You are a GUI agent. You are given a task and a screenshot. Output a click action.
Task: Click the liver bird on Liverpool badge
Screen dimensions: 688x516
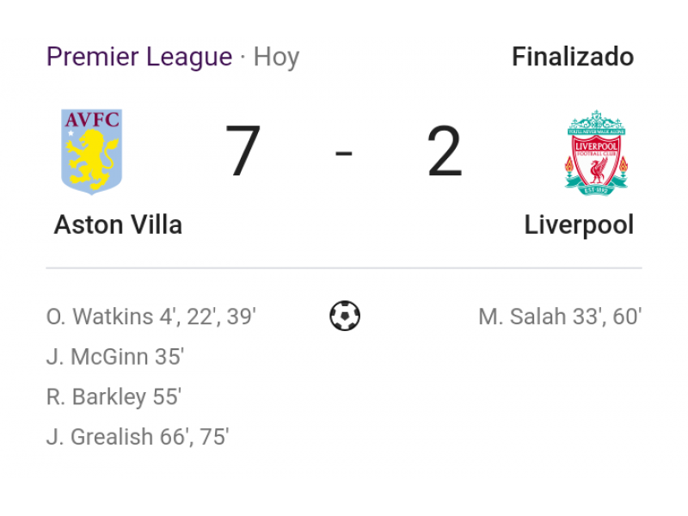597,170
